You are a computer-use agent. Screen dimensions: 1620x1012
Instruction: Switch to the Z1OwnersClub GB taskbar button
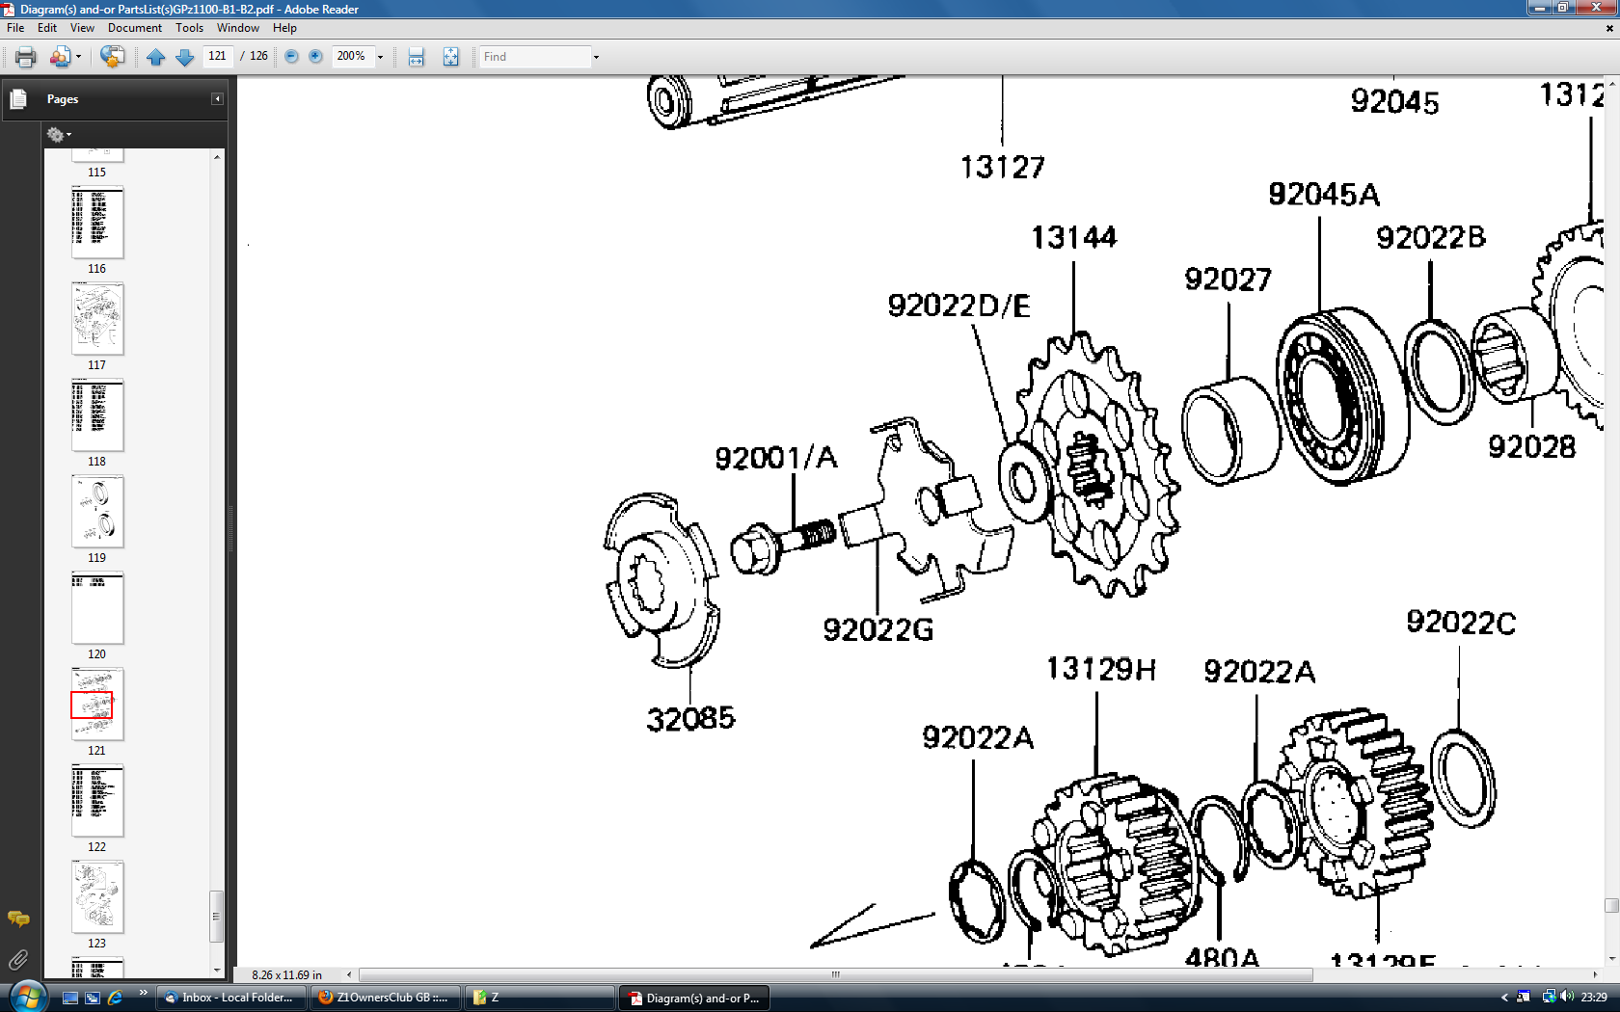384,998
